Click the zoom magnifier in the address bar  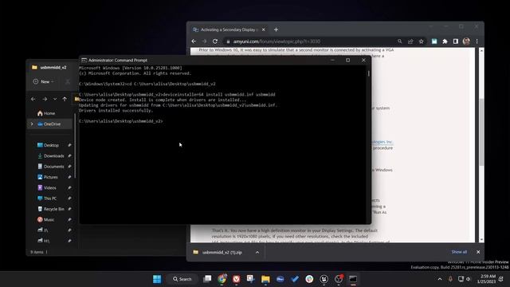[x=399, y=41]
